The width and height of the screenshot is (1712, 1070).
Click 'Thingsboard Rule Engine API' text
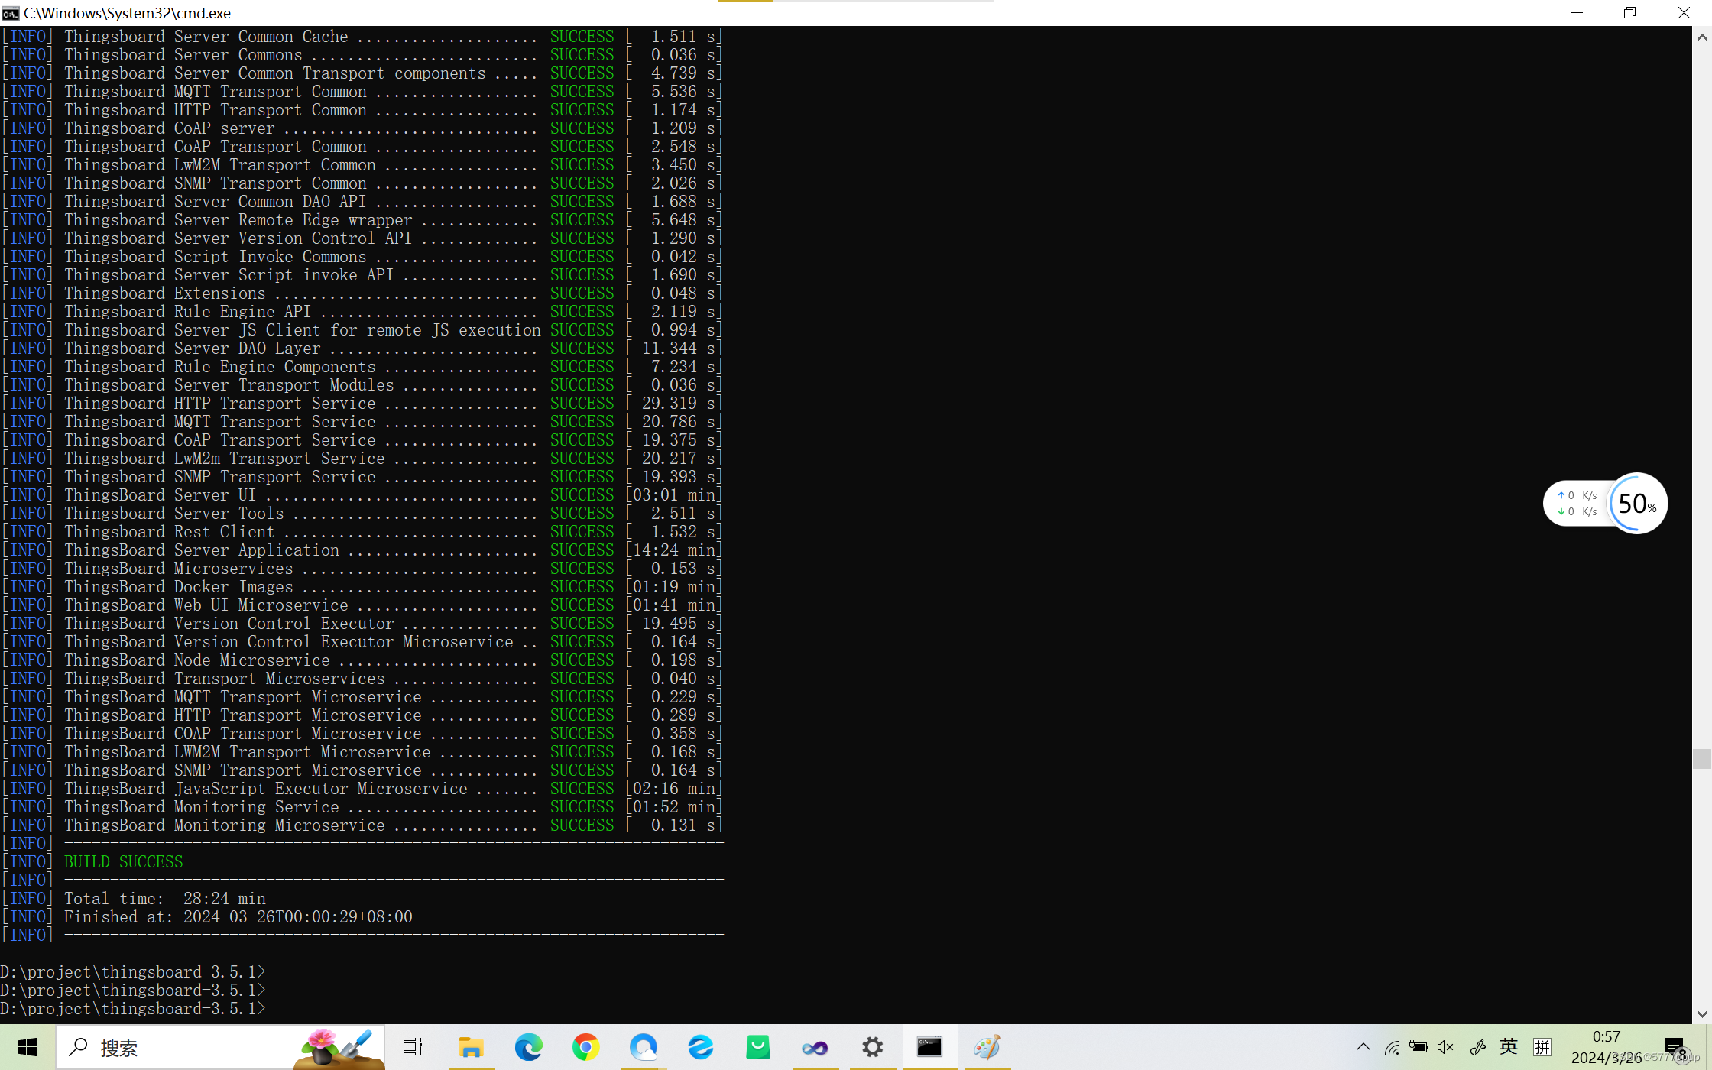tap(187, 312)
